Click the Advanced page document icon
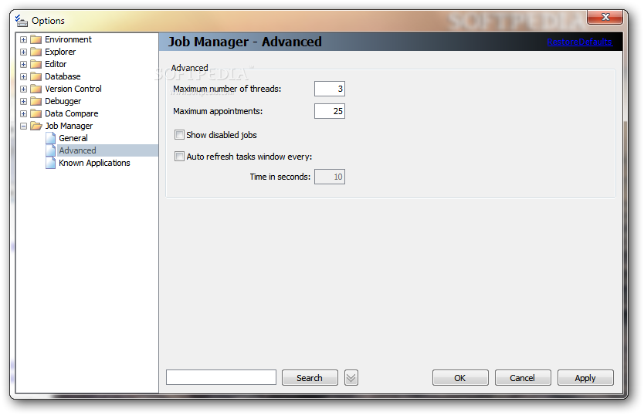Image resolution: width=644 pixels, height=415 pixels. tap(50, 150)
